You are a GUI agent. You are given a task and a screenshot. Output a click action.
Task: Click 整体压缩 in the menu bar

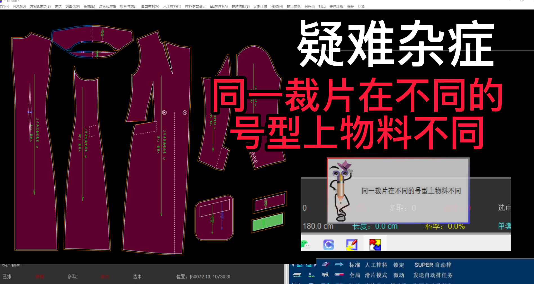[336, 6]
